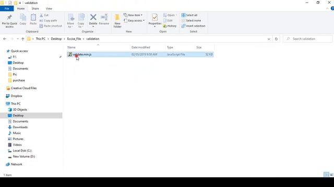Show file History
This screenshot has width=334, height=187.
[x=170, y=26]
